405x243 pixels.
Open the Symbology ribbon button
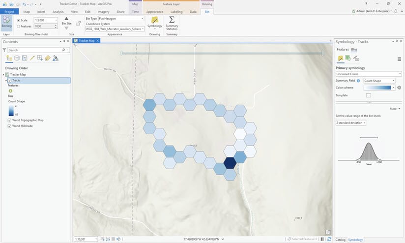pyautogui.click(x=154, y=22)
